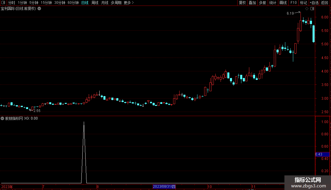The width and height of the screenshot is (331, 190).
Task: Click the 叠加 overlay button
Action: click(252, 3)
